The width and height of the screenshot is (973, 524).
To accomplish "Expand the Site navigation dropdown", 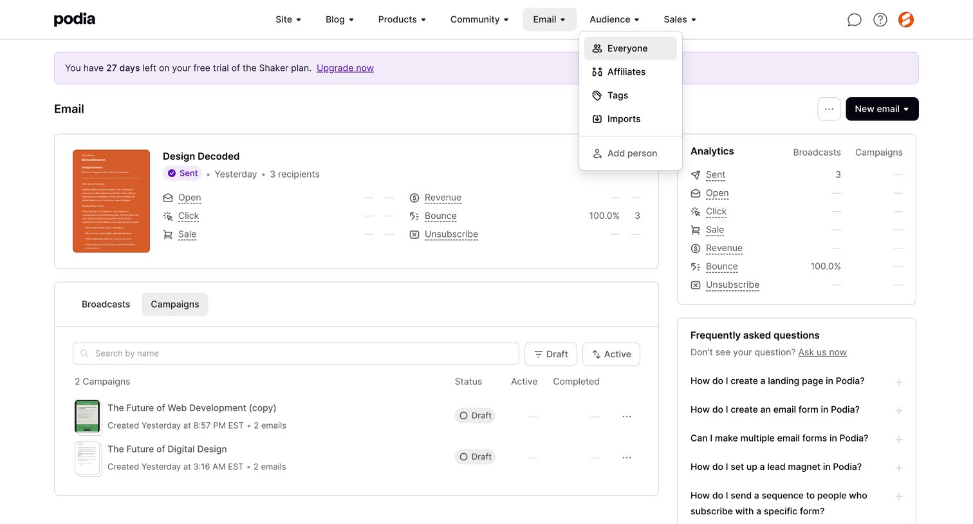I will 288,19.
